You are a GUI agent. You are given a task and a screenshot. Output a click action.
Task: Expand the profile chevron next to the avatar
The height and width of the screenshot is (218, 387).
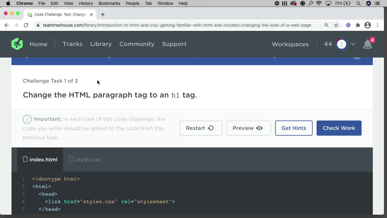tap(353, 44)
